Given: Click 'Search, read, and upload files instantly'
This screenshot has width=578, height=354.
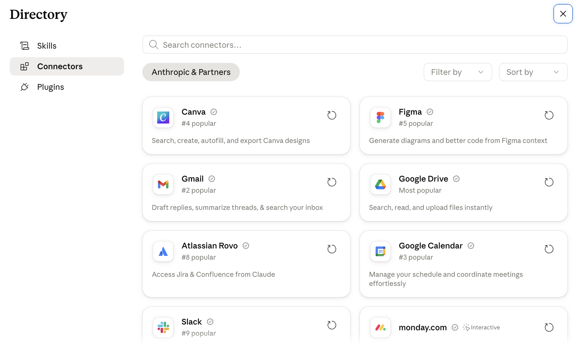Looking at the screenshot, I should pos(431,208).
